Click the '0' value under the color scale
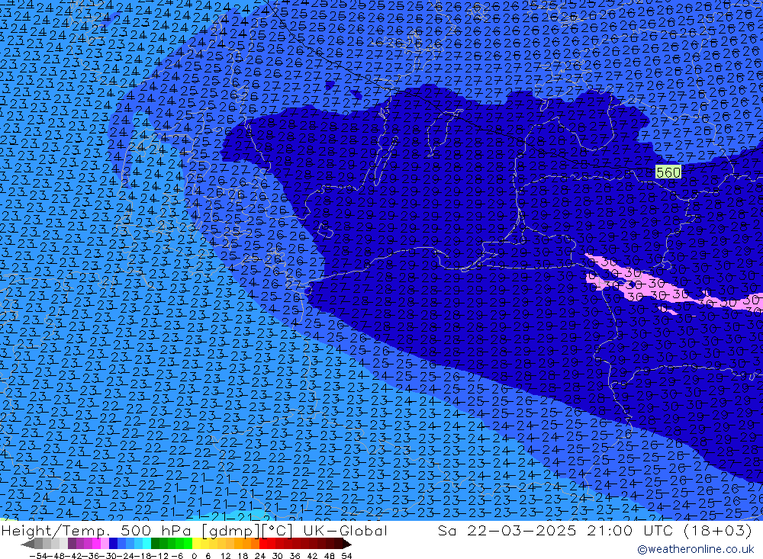Screen dimensions: 763x559 [x=194, y=556]
